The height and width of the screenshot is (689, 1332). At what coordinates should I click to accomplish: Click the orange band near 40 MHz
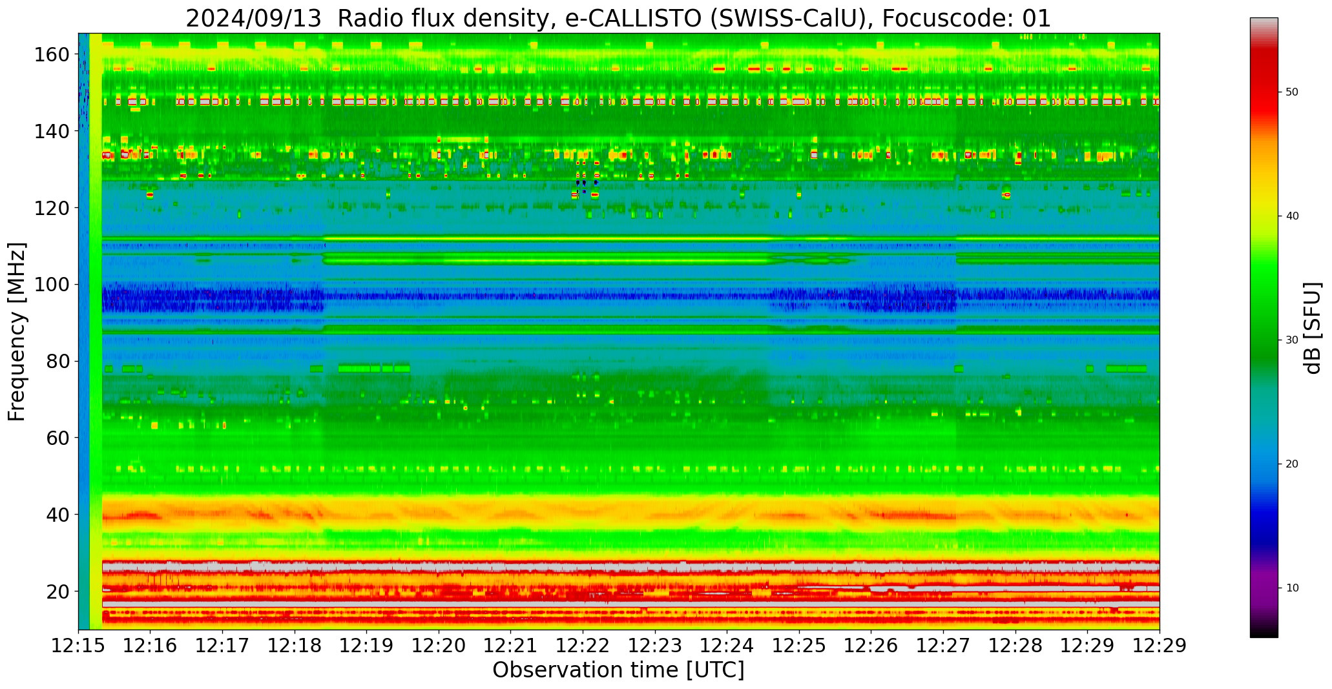pos(630,514)
